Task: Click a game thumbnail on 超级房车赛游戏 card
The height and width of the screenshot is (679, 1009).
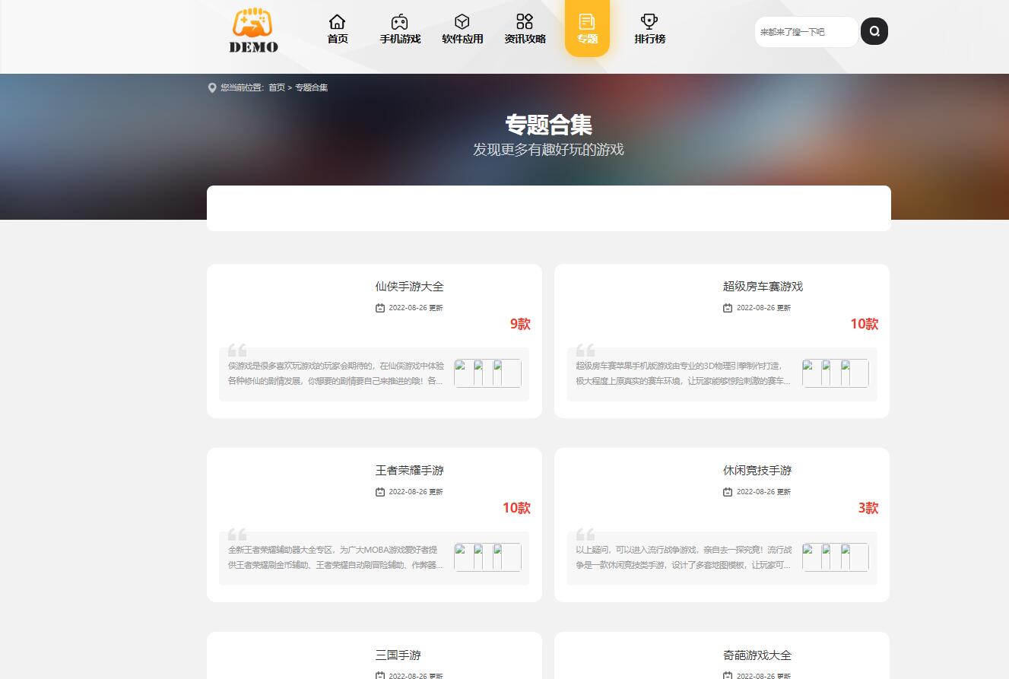Action: pyautogui.click(x=811, y=373)
